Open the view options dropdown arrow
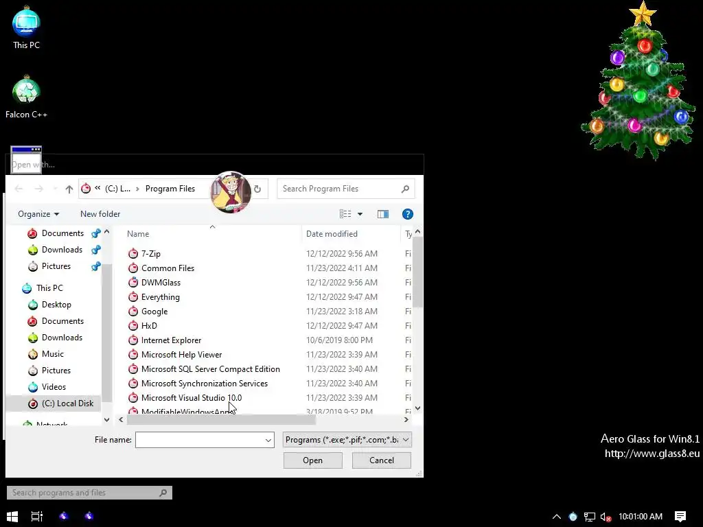 tap(360, 214)
